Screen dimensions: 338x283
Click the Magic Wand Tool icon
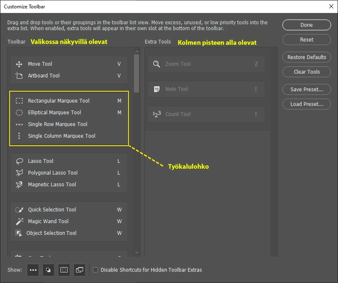[x=19, y=221]
